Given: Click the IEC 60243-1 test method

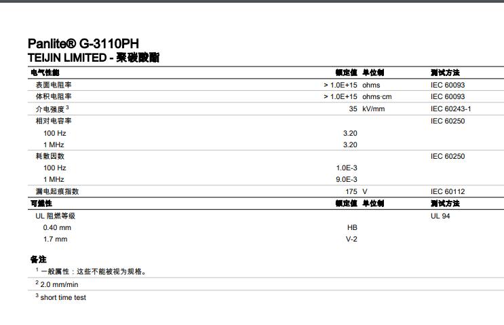Looking at the screenshot, I should coord(450,109).
